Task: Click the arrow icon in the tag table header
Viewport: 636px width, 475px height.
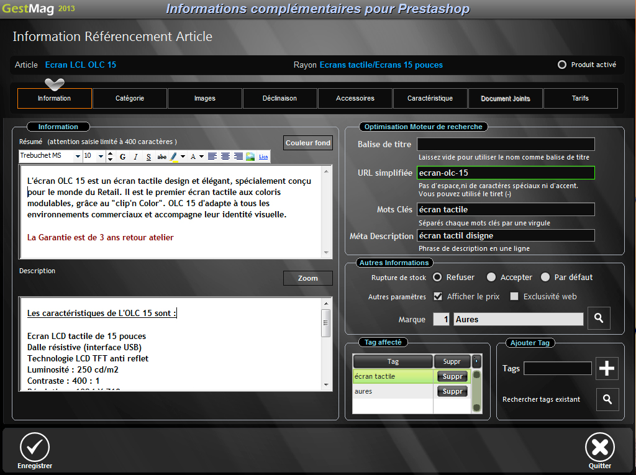Action: point(476,361)
